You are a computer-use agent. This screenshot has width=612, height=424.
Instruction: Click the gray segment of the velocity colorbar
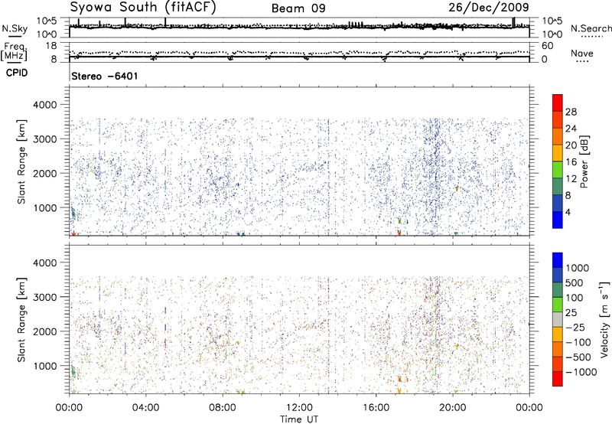click(x=558, y=319)
